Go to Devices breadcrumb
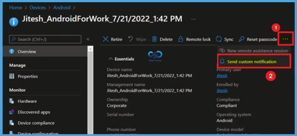Image resolution: width=297 pixels, height=136 pixels. pos(38,8)
